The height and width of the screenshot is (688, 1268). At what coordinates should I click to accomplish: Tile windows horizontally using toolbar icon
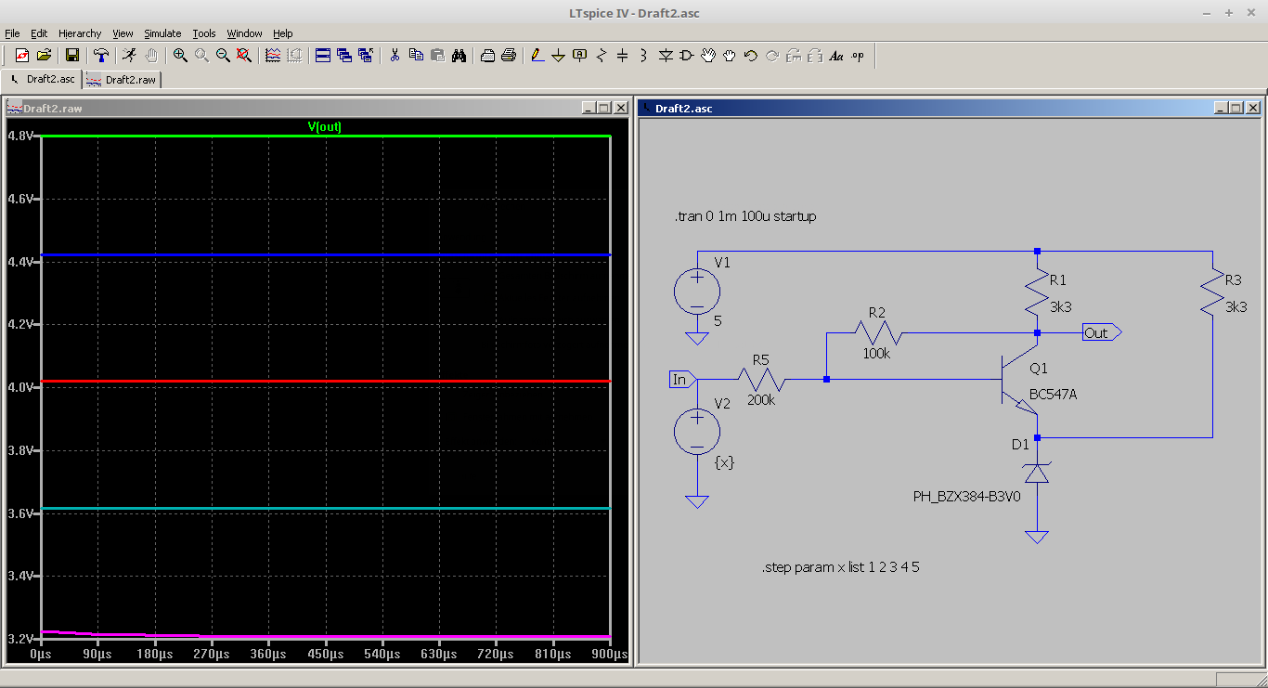pos(323,56)
